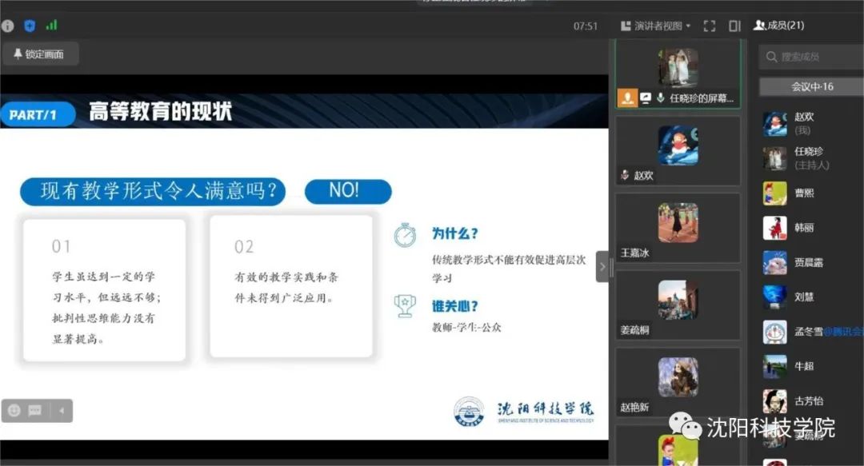864x466 pixels.
Task: Click the emoji reaction smiley icon
Action: pyautogui.click(x=14, y=410)
